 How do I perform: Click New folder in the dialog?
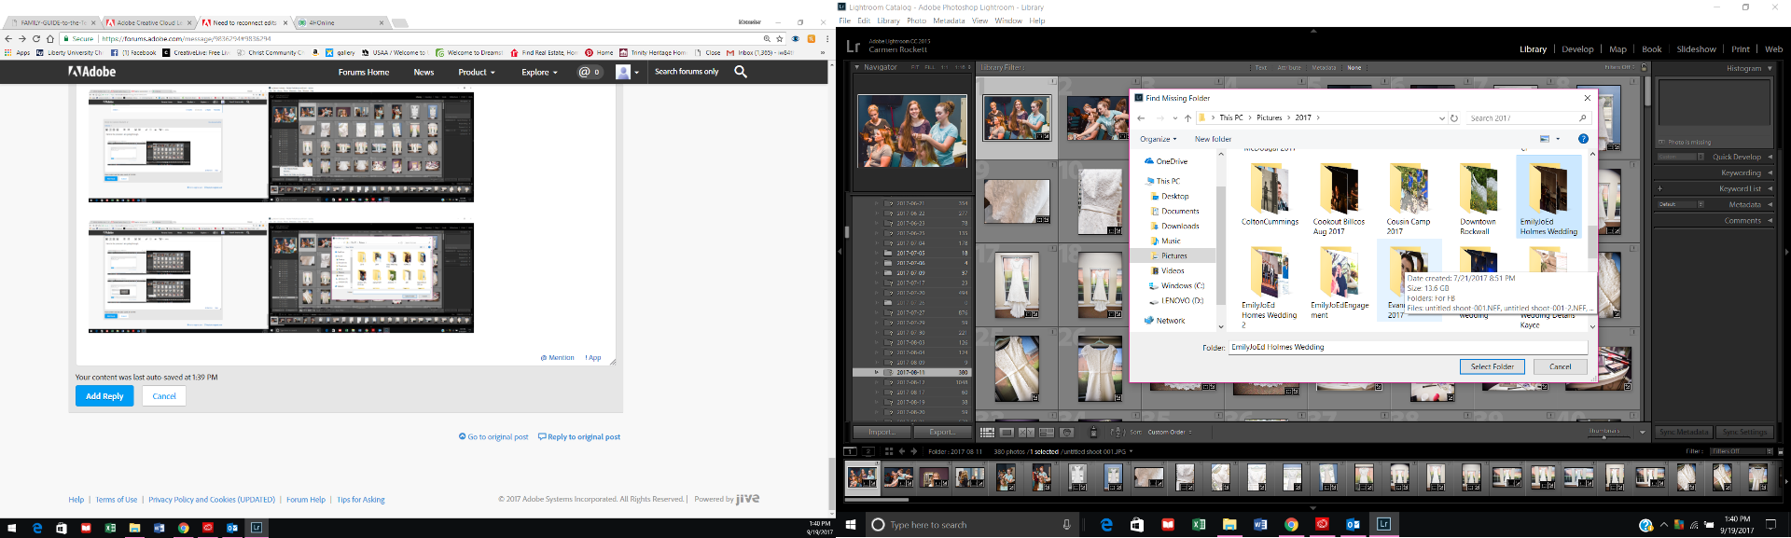[1213, 139]
